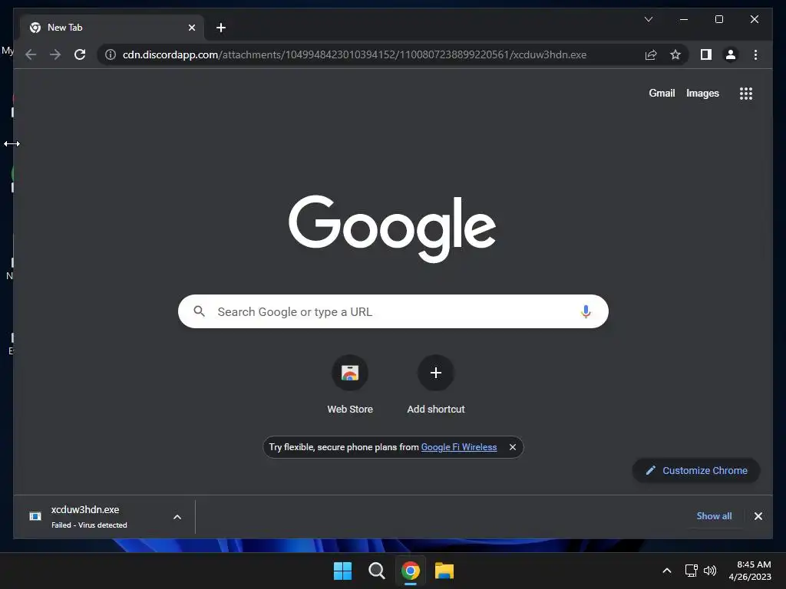
Task: Open the Chrome profile avatar icon
Action: [x=731, y=54]
